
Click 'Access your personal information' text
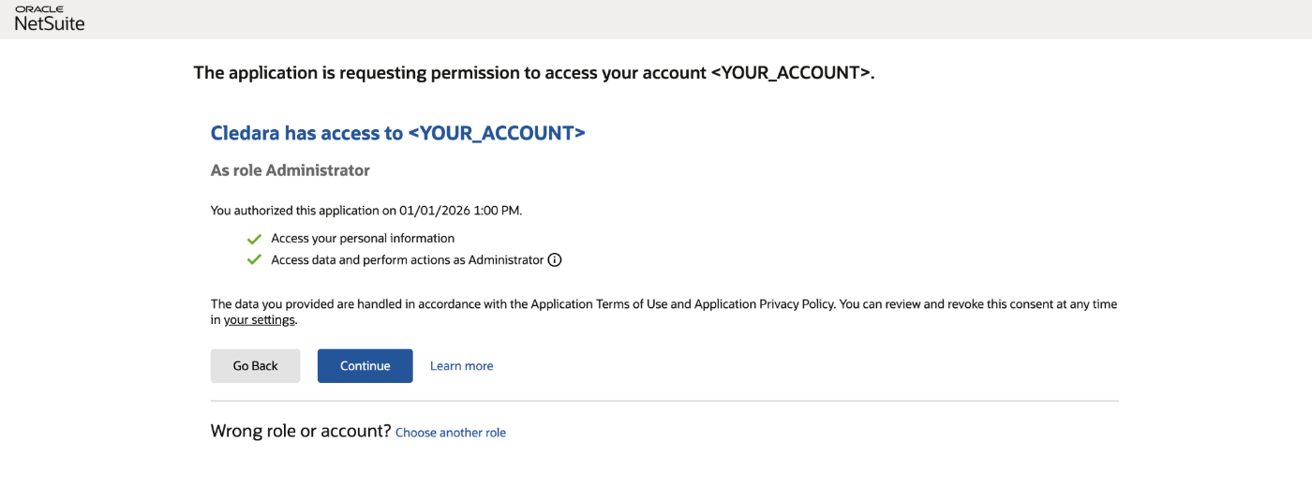pos(363,239)
